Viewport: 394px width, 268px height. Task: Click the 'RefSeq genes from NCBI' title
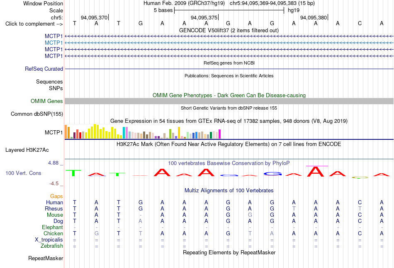click(229, 63)
